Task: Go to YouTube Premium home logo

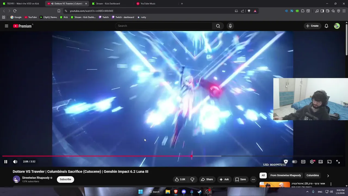Action: [23, 26]
